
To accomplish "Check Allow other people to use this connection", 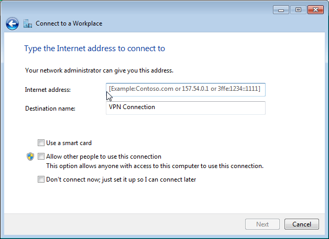I will pyautogui.click(x=41, y=157).
